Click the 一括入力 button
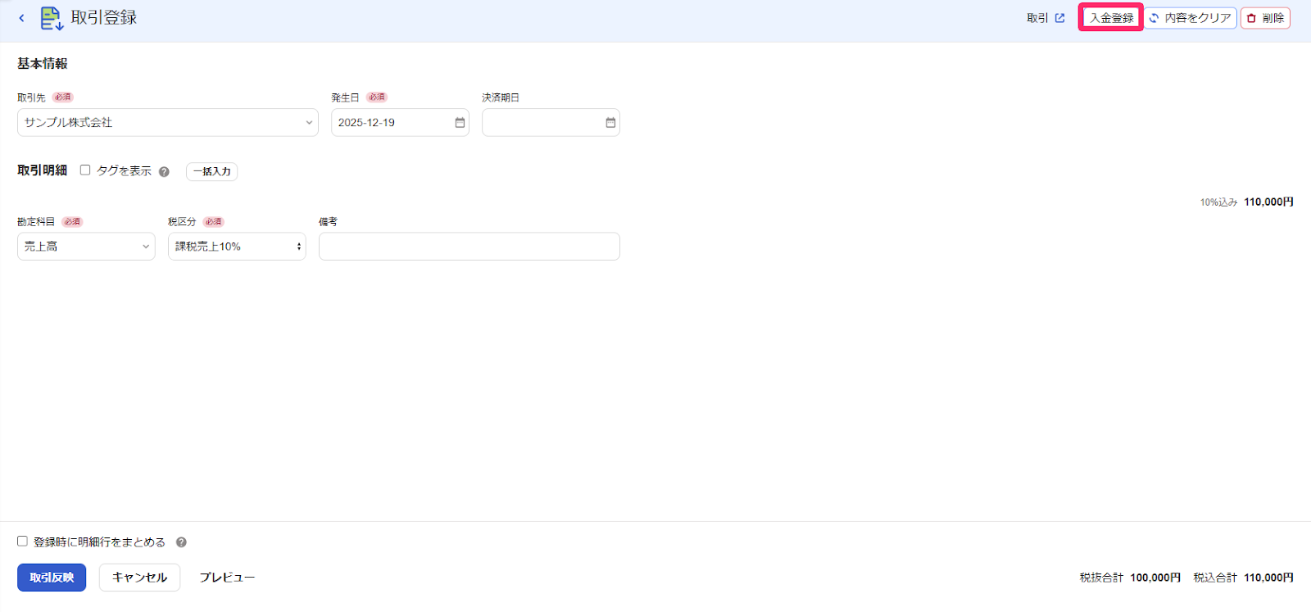 coord(211,171)
